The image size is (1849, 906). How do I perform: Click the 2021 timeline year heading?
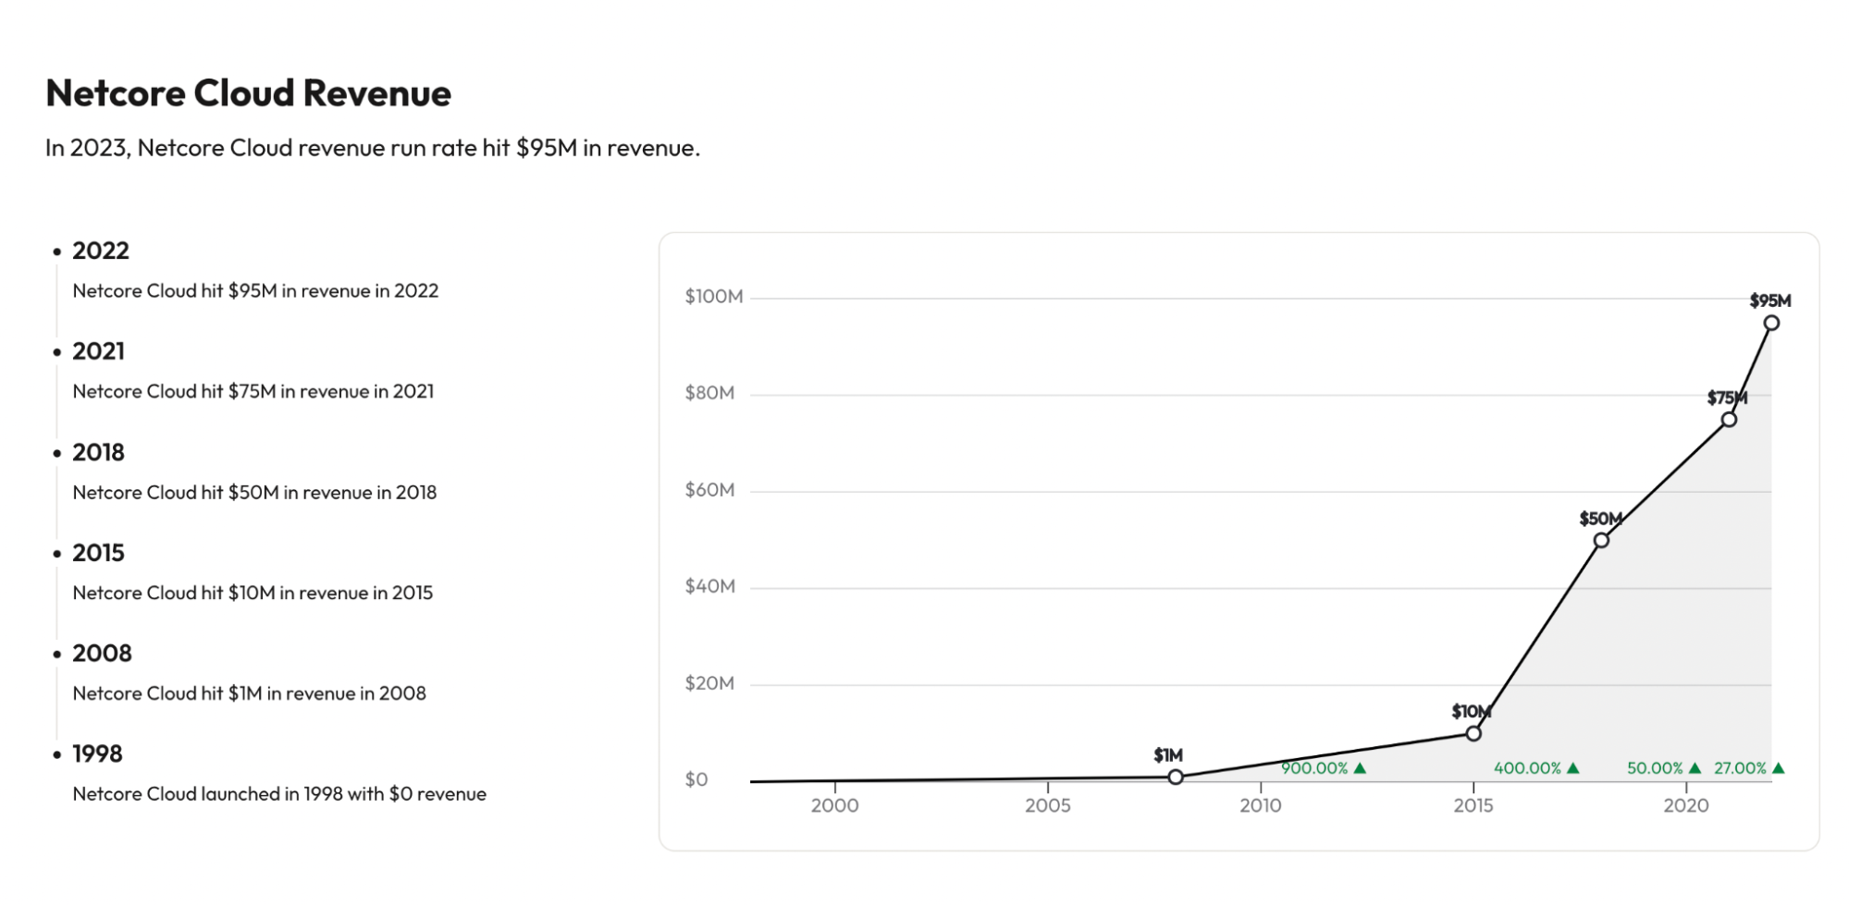click(x=98, y=351)
